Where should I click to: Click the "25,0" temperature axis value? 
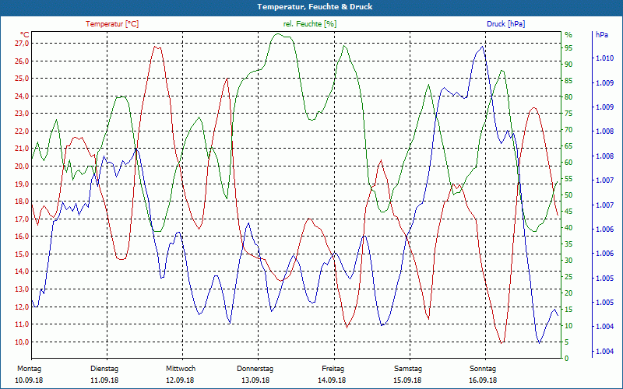tap(22, 79)
